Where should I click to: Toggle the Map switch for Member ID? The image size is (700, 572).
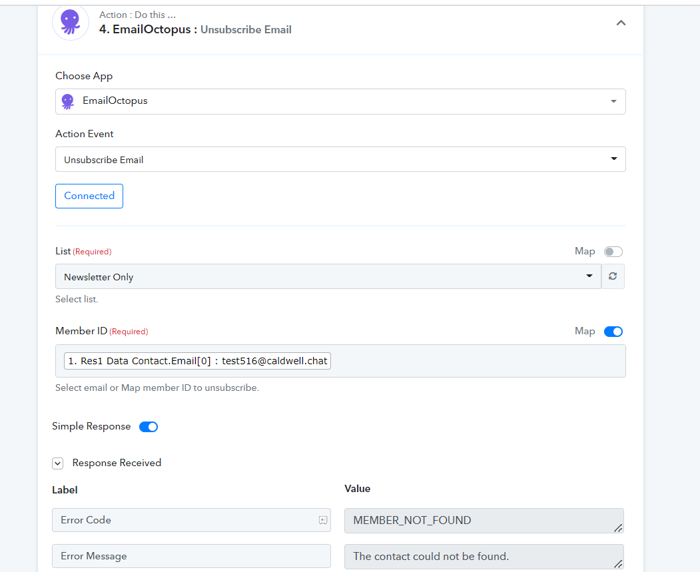613,332
